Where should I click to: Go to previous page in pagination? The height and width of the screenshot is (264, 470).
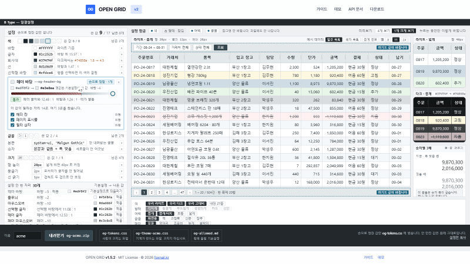136,192
